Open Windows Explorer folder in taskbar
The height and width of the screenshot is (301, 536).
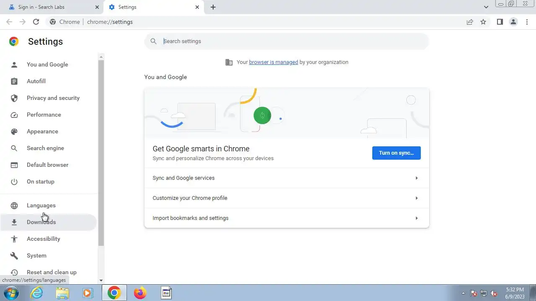[62, 293]
